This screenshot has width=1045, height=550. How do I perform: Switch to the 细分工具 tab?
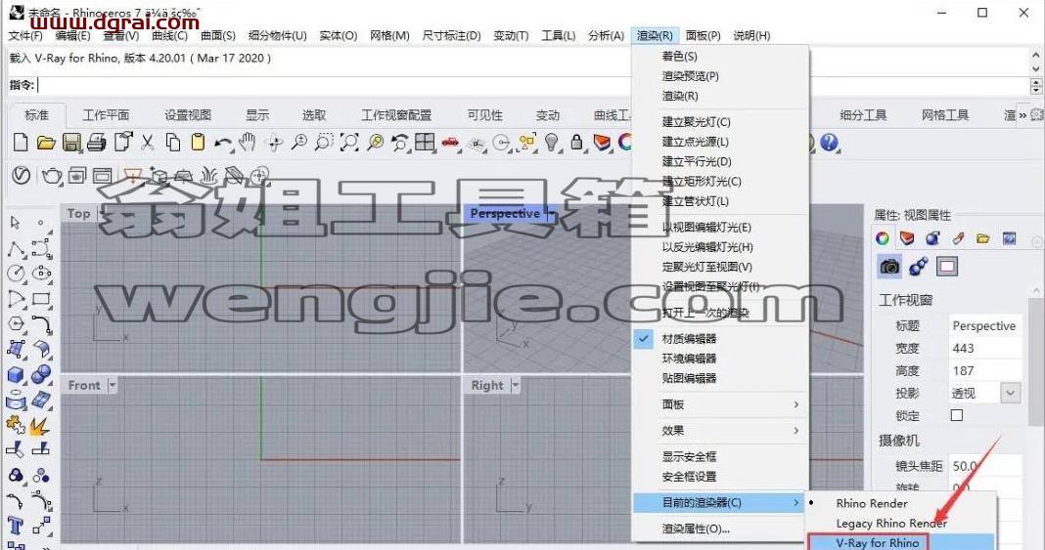click(x=863, y=115)
